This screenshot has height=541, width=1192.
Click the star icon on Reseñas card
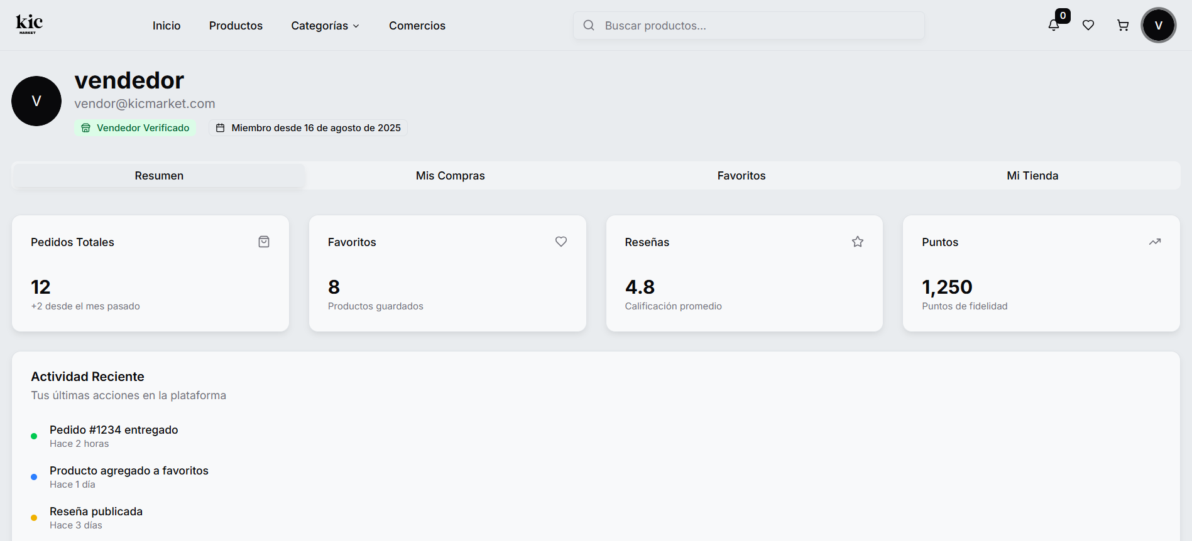coord(858,242)
